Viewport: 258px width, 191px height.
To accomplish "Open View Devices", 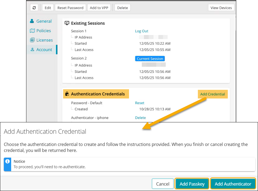I will [221, 8].
